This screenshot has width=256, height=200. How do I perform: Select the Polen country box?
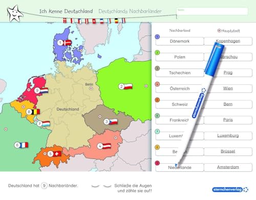click(180, 57)
